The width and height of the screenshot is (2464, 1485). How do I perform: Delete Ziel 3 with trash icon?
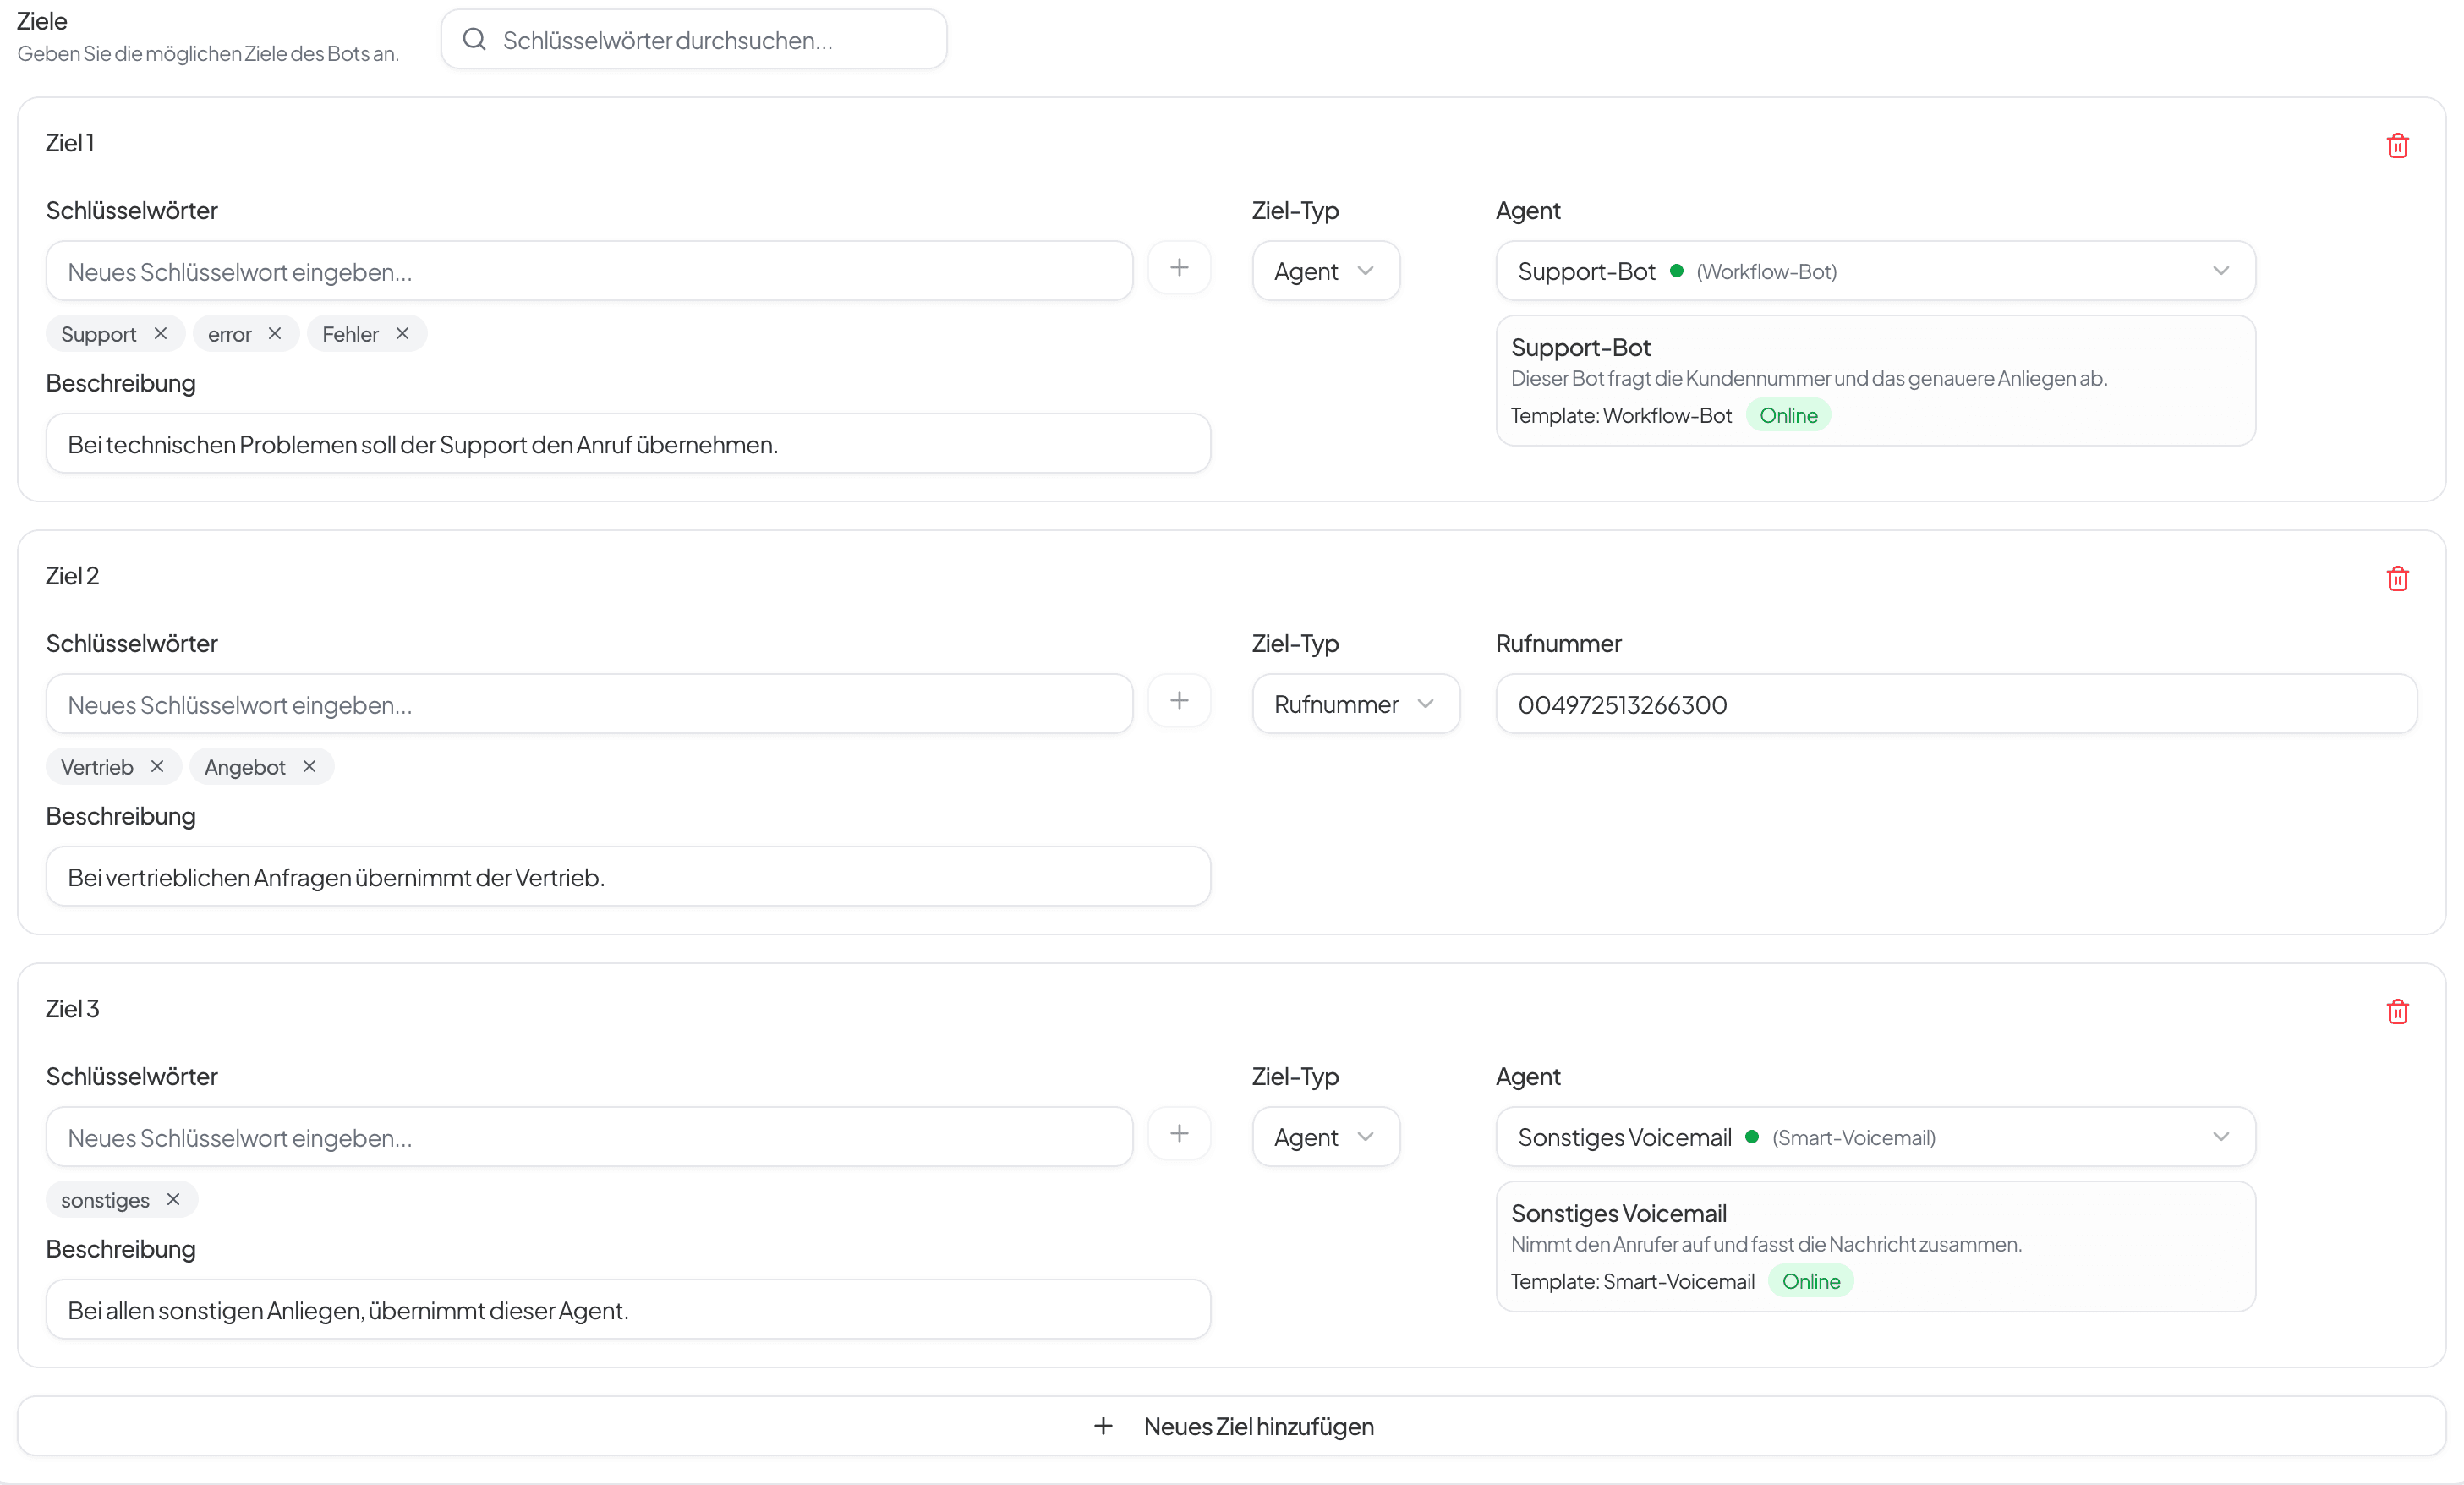[x=2397, y=1012]
